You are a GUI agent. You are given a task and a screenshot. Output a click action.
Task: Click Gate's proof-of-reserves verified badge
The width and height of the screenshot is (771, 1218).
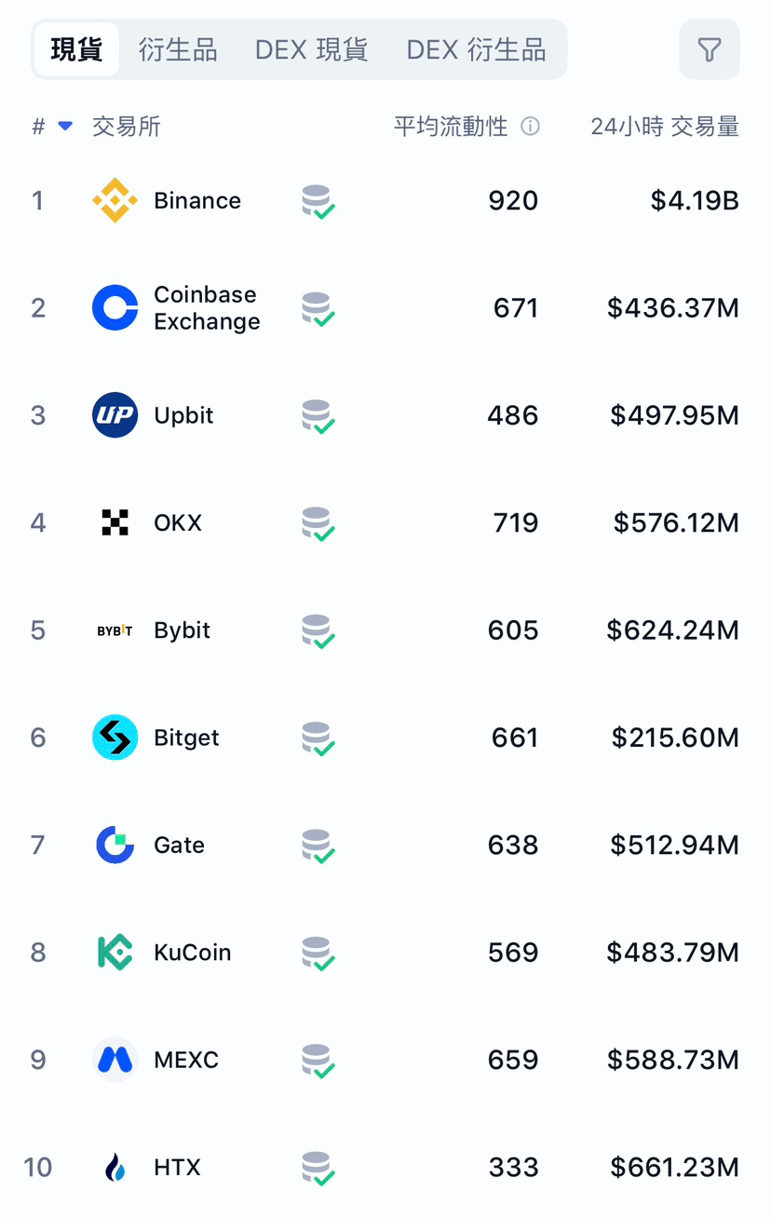coord(318,846)
